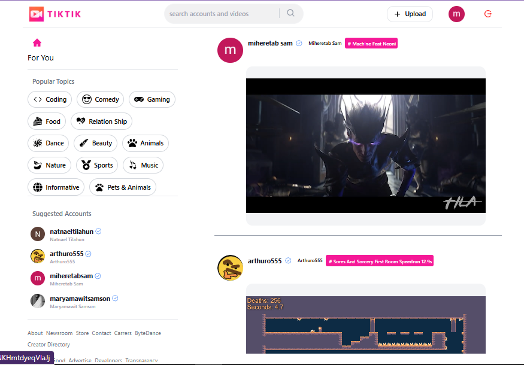Screen dimensions: 524x365
Task: Click the search magnifier icon
Action: coord(291,14)
